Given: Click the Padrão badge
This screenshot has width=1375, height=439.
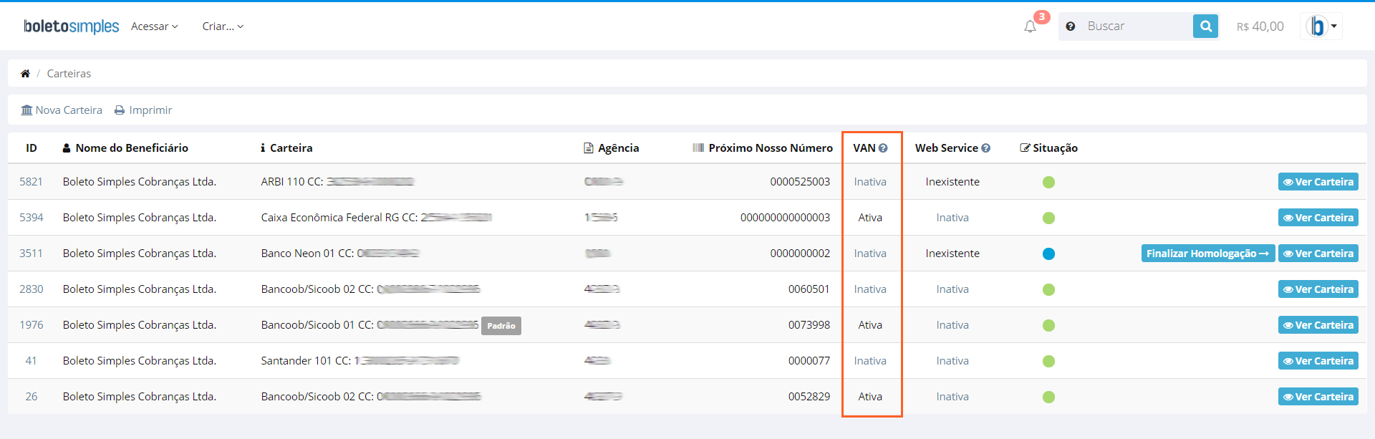Looking at the screenshot, I should [x=501, y=326].
